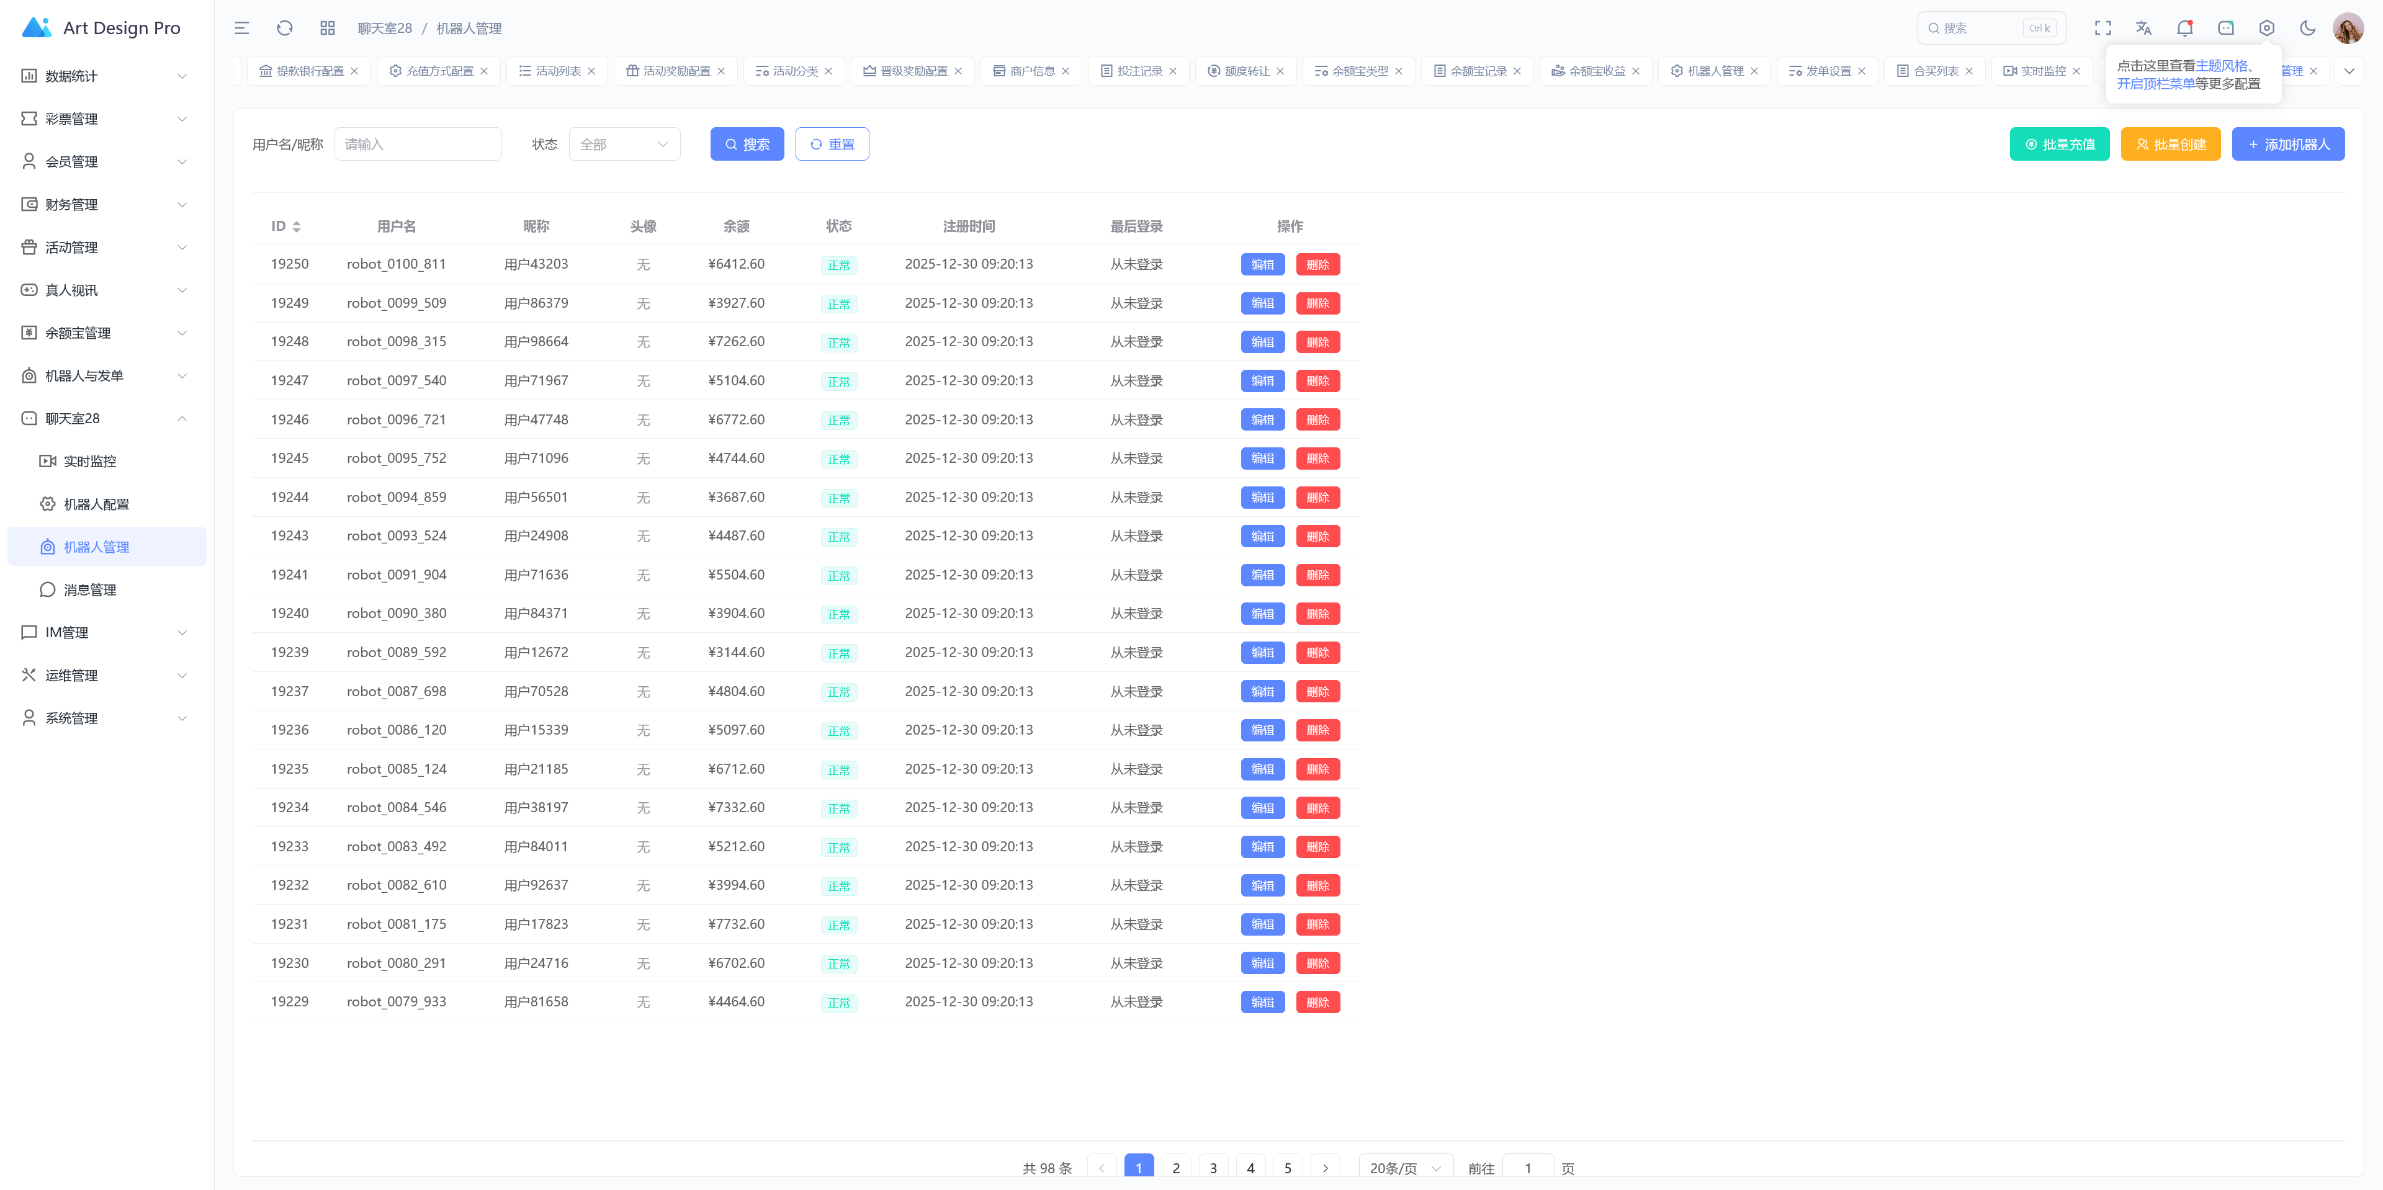Click 聊天室28 in the breadcrumb
Screen dimensions: 2383x1190
[385, 28]
